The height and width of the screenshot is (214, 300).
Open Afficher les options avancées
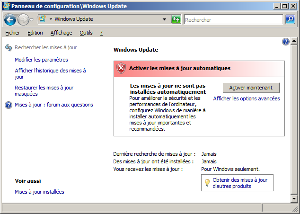pos(247,98)
